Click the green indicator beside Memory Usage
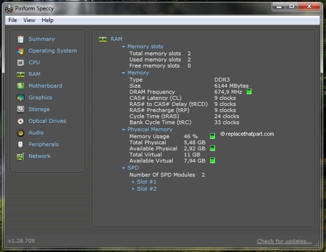 (212, 136)
